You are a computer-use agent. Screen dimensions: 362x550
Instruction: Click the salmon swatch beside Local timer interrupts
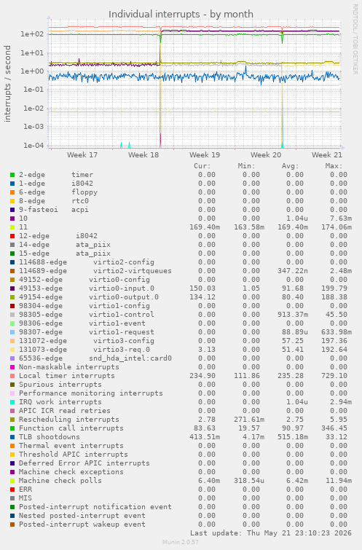tap(12, 376)
